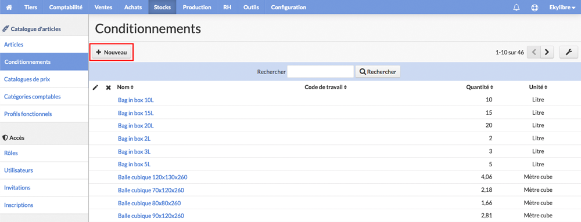Open Invitations in the sidebar
The image size is (581, 222).
(x=44, y=188)
